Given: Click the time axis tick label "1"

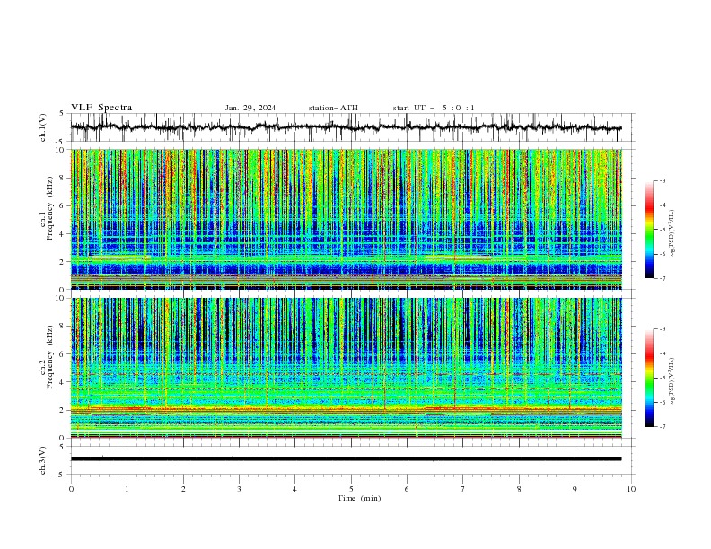Looking at the screenshot, I should coord(127,489).
